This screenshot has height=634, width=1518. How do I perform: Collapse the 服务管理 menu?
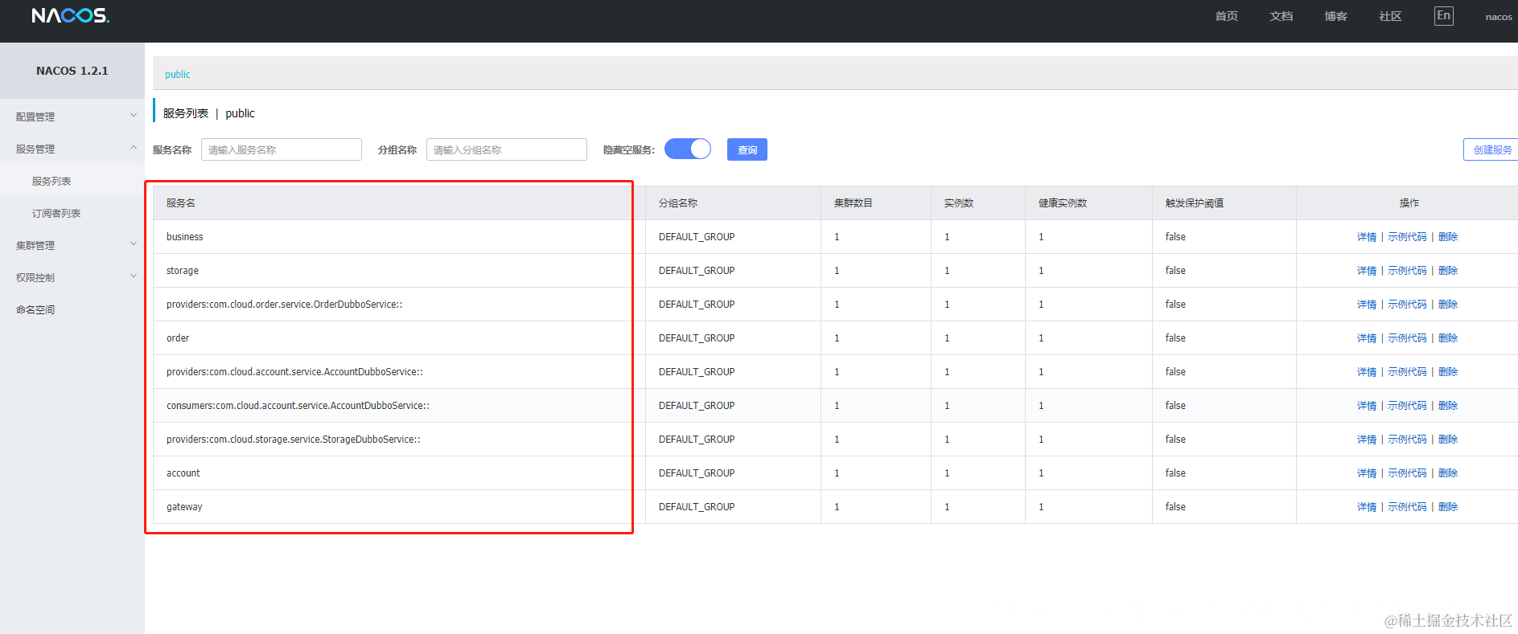tap(72, 149)
